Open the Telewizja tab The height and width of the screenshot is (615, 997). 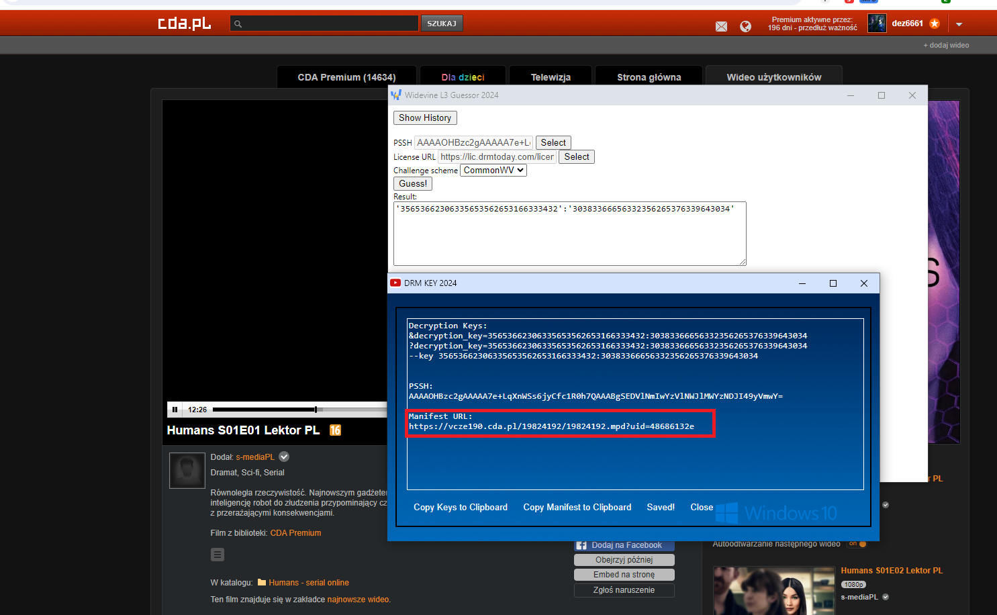(551, 77)
